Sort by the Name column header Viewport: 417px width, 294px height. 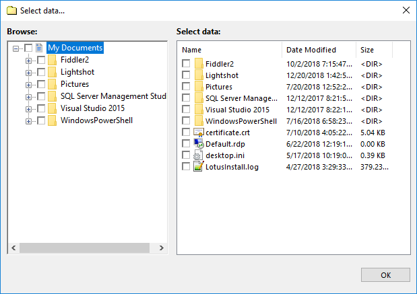point(229,50)
